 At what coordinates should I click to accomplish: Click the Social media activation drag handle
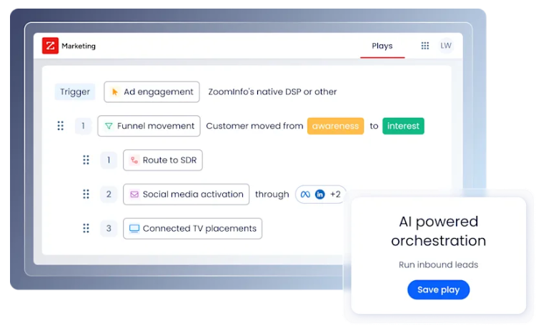[x=86, y=194]
